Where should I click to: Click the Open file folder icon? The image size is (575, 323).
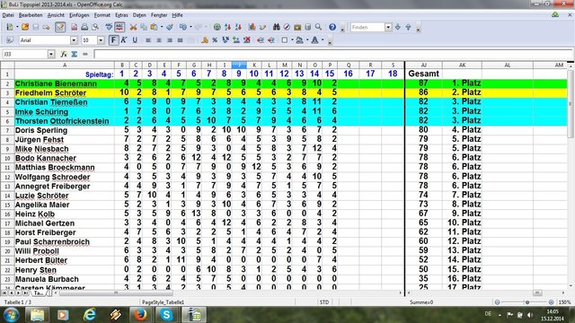click(x=25, y=27)
